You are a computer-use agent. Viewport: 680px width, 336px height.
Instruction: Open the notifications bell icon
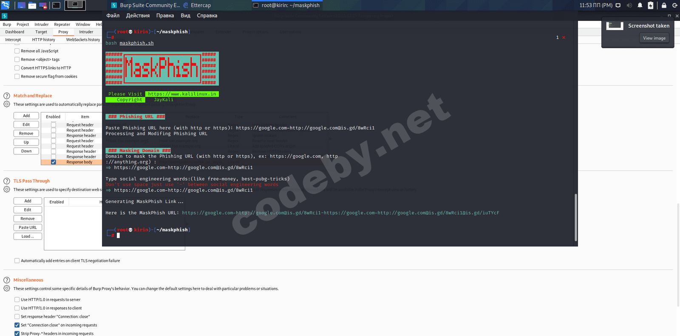(640, 5)
